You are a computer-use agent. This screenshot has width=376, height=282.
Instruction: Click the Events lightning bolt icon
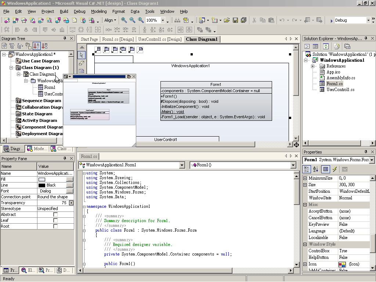[x=335, y=169]
